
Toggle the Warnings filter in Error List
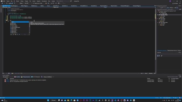[26, 77]
